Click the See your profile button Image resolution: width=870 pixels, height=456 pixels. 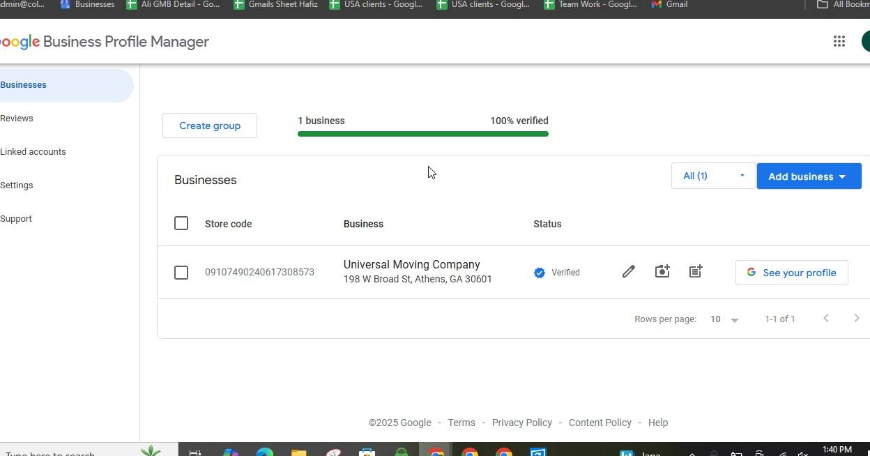(791, 273)
